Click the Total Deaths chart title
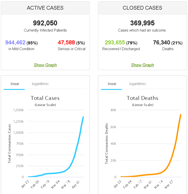 click(x=142, y=98)
